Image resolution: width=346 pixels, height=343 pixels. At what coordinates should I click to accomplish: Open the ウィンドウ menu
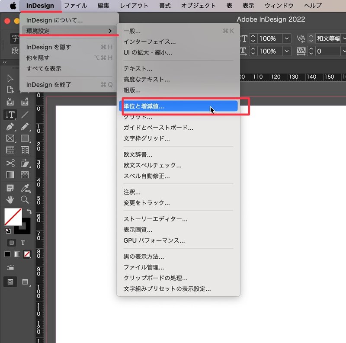279,6
